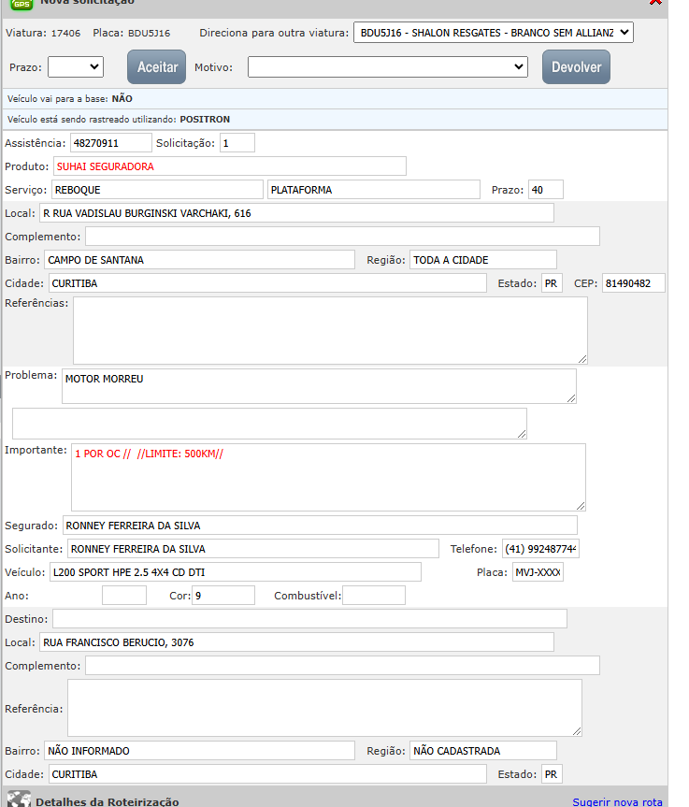Click into the Problema text area
The width and height of the screenshot is (689, 807).
[x=319, y=386]
